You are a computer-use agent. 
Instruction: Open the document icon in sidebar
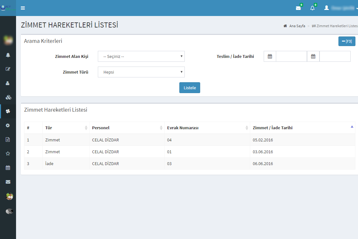click(x=8, y=139)
